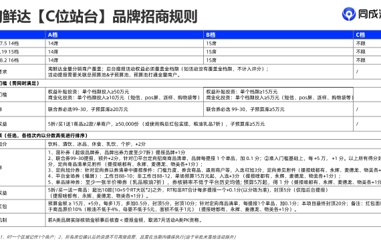Click the blue logo icon beside 同成
381x241 pixels.
(x=349, y=14)
